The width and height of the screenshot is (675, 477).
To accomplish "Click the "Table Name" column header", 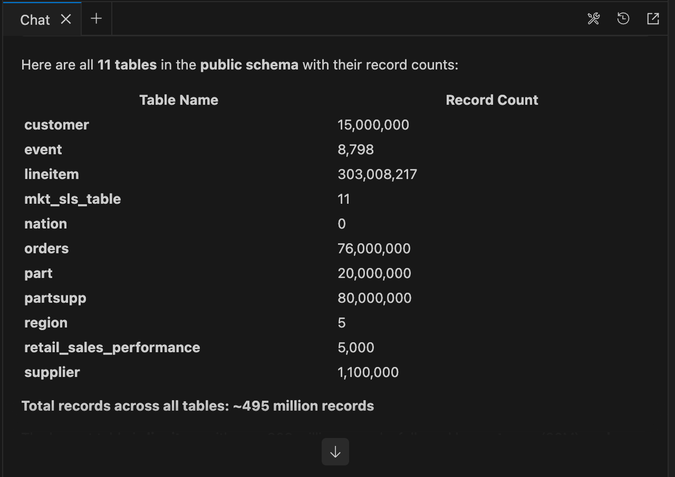I will pyautogui.click(x=179, y=100).
